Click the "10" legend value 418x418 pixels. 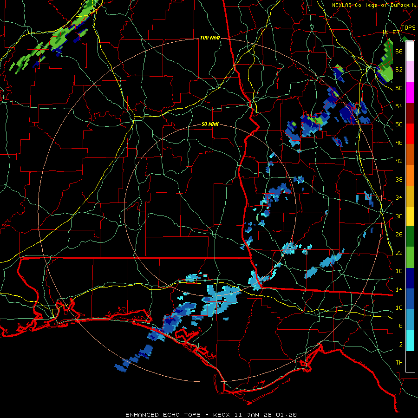click(399, 308)
